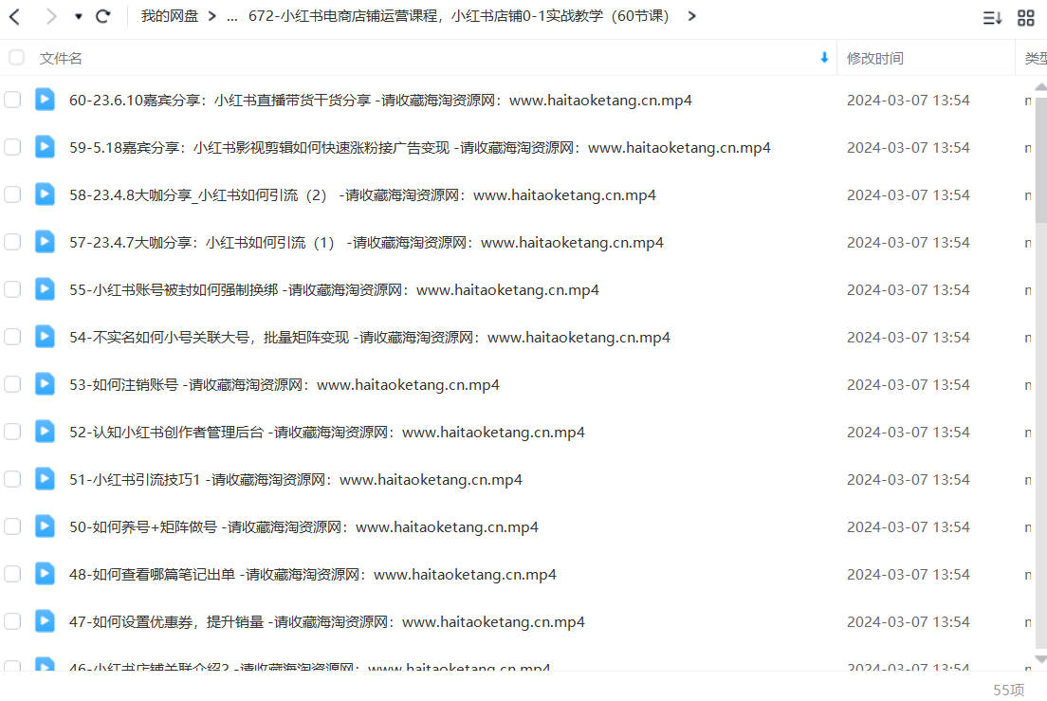Select checkbox for 52-认知小红书创作者管理后台
This screenshot has width=1047, height=701.
click(x=12, y=432)
